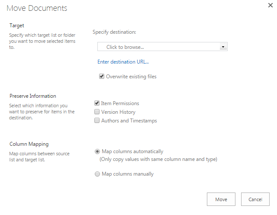The height and width of the screenshot is (215, 277).
Task: Select the Map columns automatically radio button
Action: (x=97, y=151)
